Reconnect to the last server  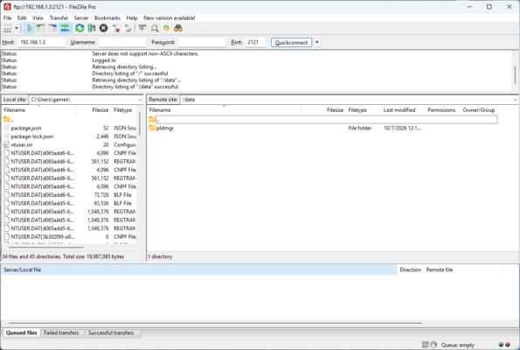pyautogui.click(x=128, y=28)
